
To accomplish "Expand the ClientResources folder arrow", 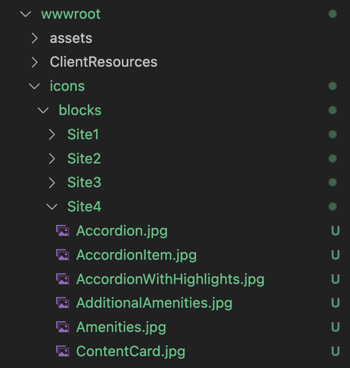I will coord(35,62).
